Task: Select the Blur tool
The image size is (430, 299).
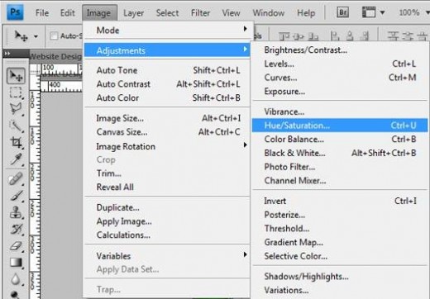Action: tap(16, 279)
